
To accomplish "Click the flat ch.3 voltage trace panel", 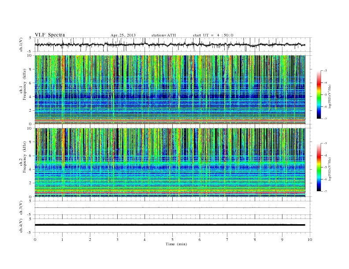I will (x=173, y=208).
